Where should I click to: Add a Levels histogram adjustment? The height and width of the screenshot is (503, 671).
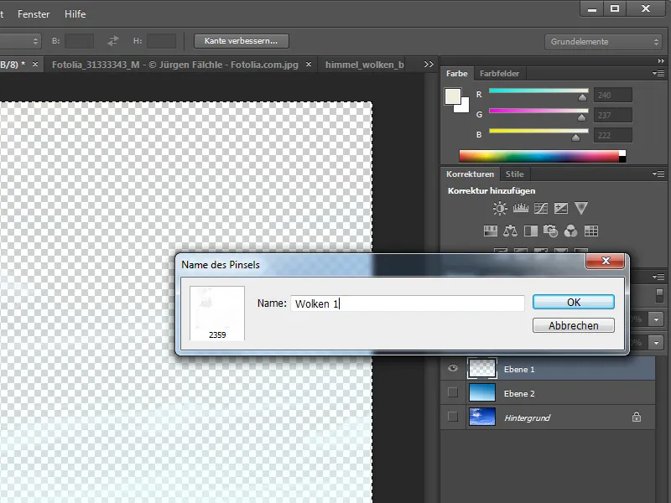[x=520, y=208]
